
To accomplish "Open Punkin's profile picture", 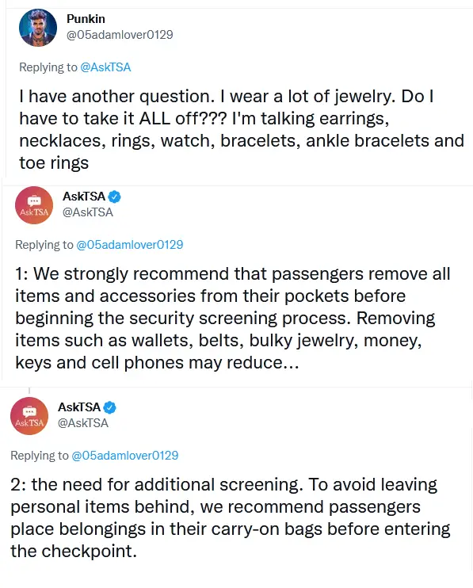I will pos(38,28).
